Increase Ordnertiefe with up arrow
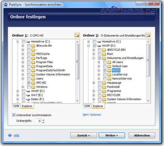164x146 pixels. 43,120
